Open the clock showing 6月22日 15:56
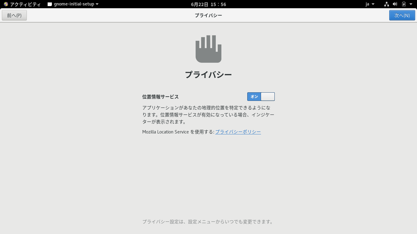417x234 pixels. 209,4
